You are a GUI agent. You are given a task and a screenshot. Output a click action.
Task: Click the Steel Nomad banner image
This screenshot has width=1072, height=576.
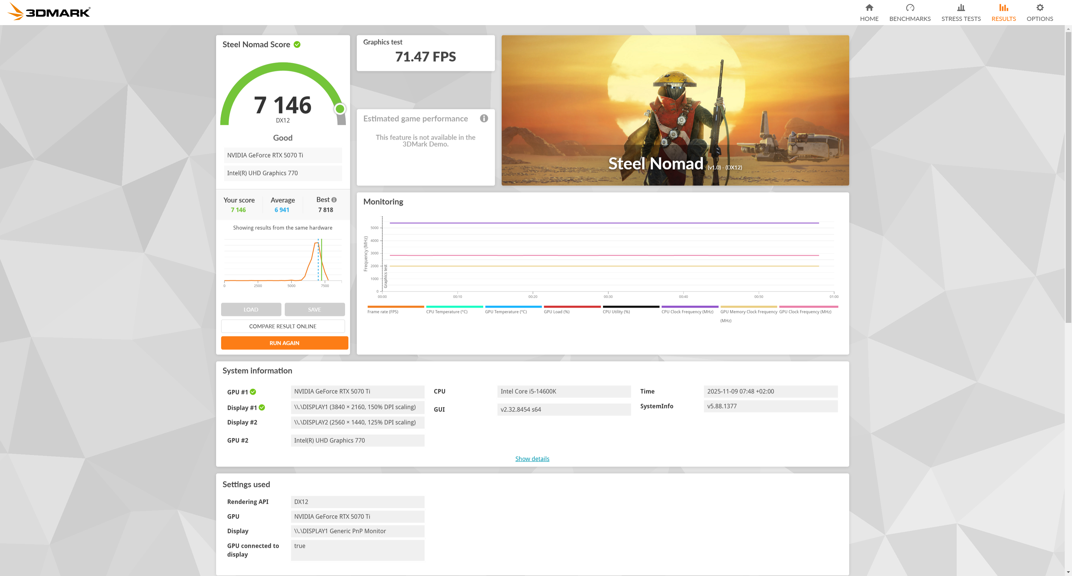click(674, 110)
